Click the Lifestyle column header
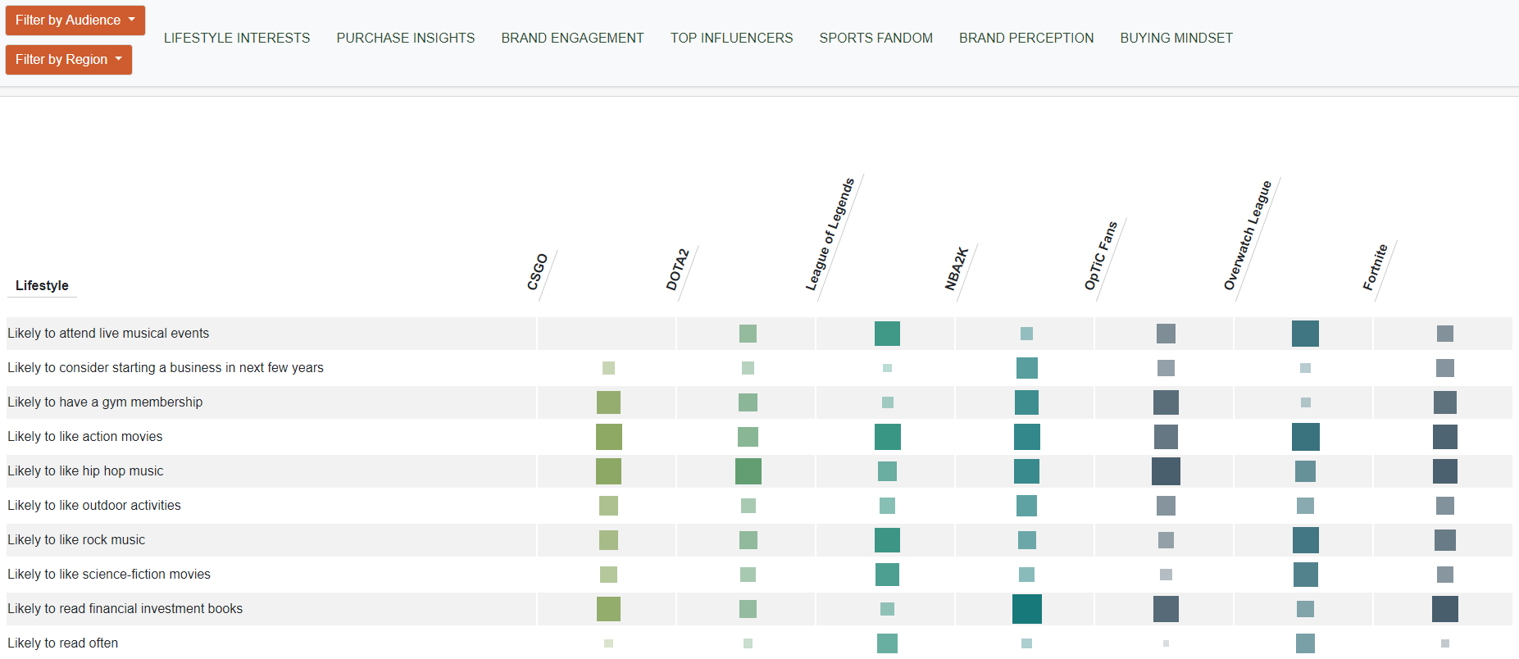The height and width of the screenshot is (659, 1519). [42, 285]
